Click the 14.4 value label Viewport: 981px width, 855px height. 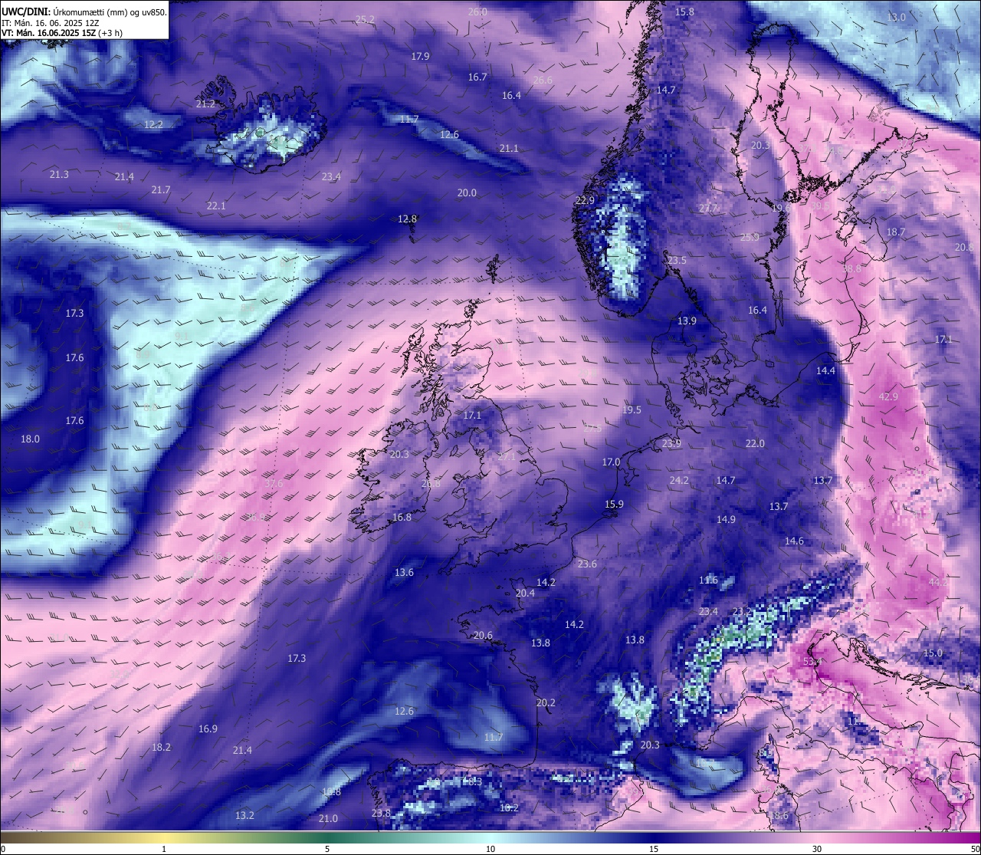(x=825, y=370)
